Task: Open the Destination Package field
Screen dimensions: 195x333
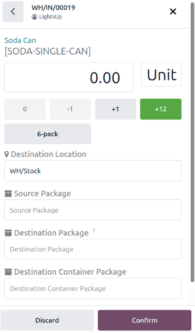Action: [93, 249]
